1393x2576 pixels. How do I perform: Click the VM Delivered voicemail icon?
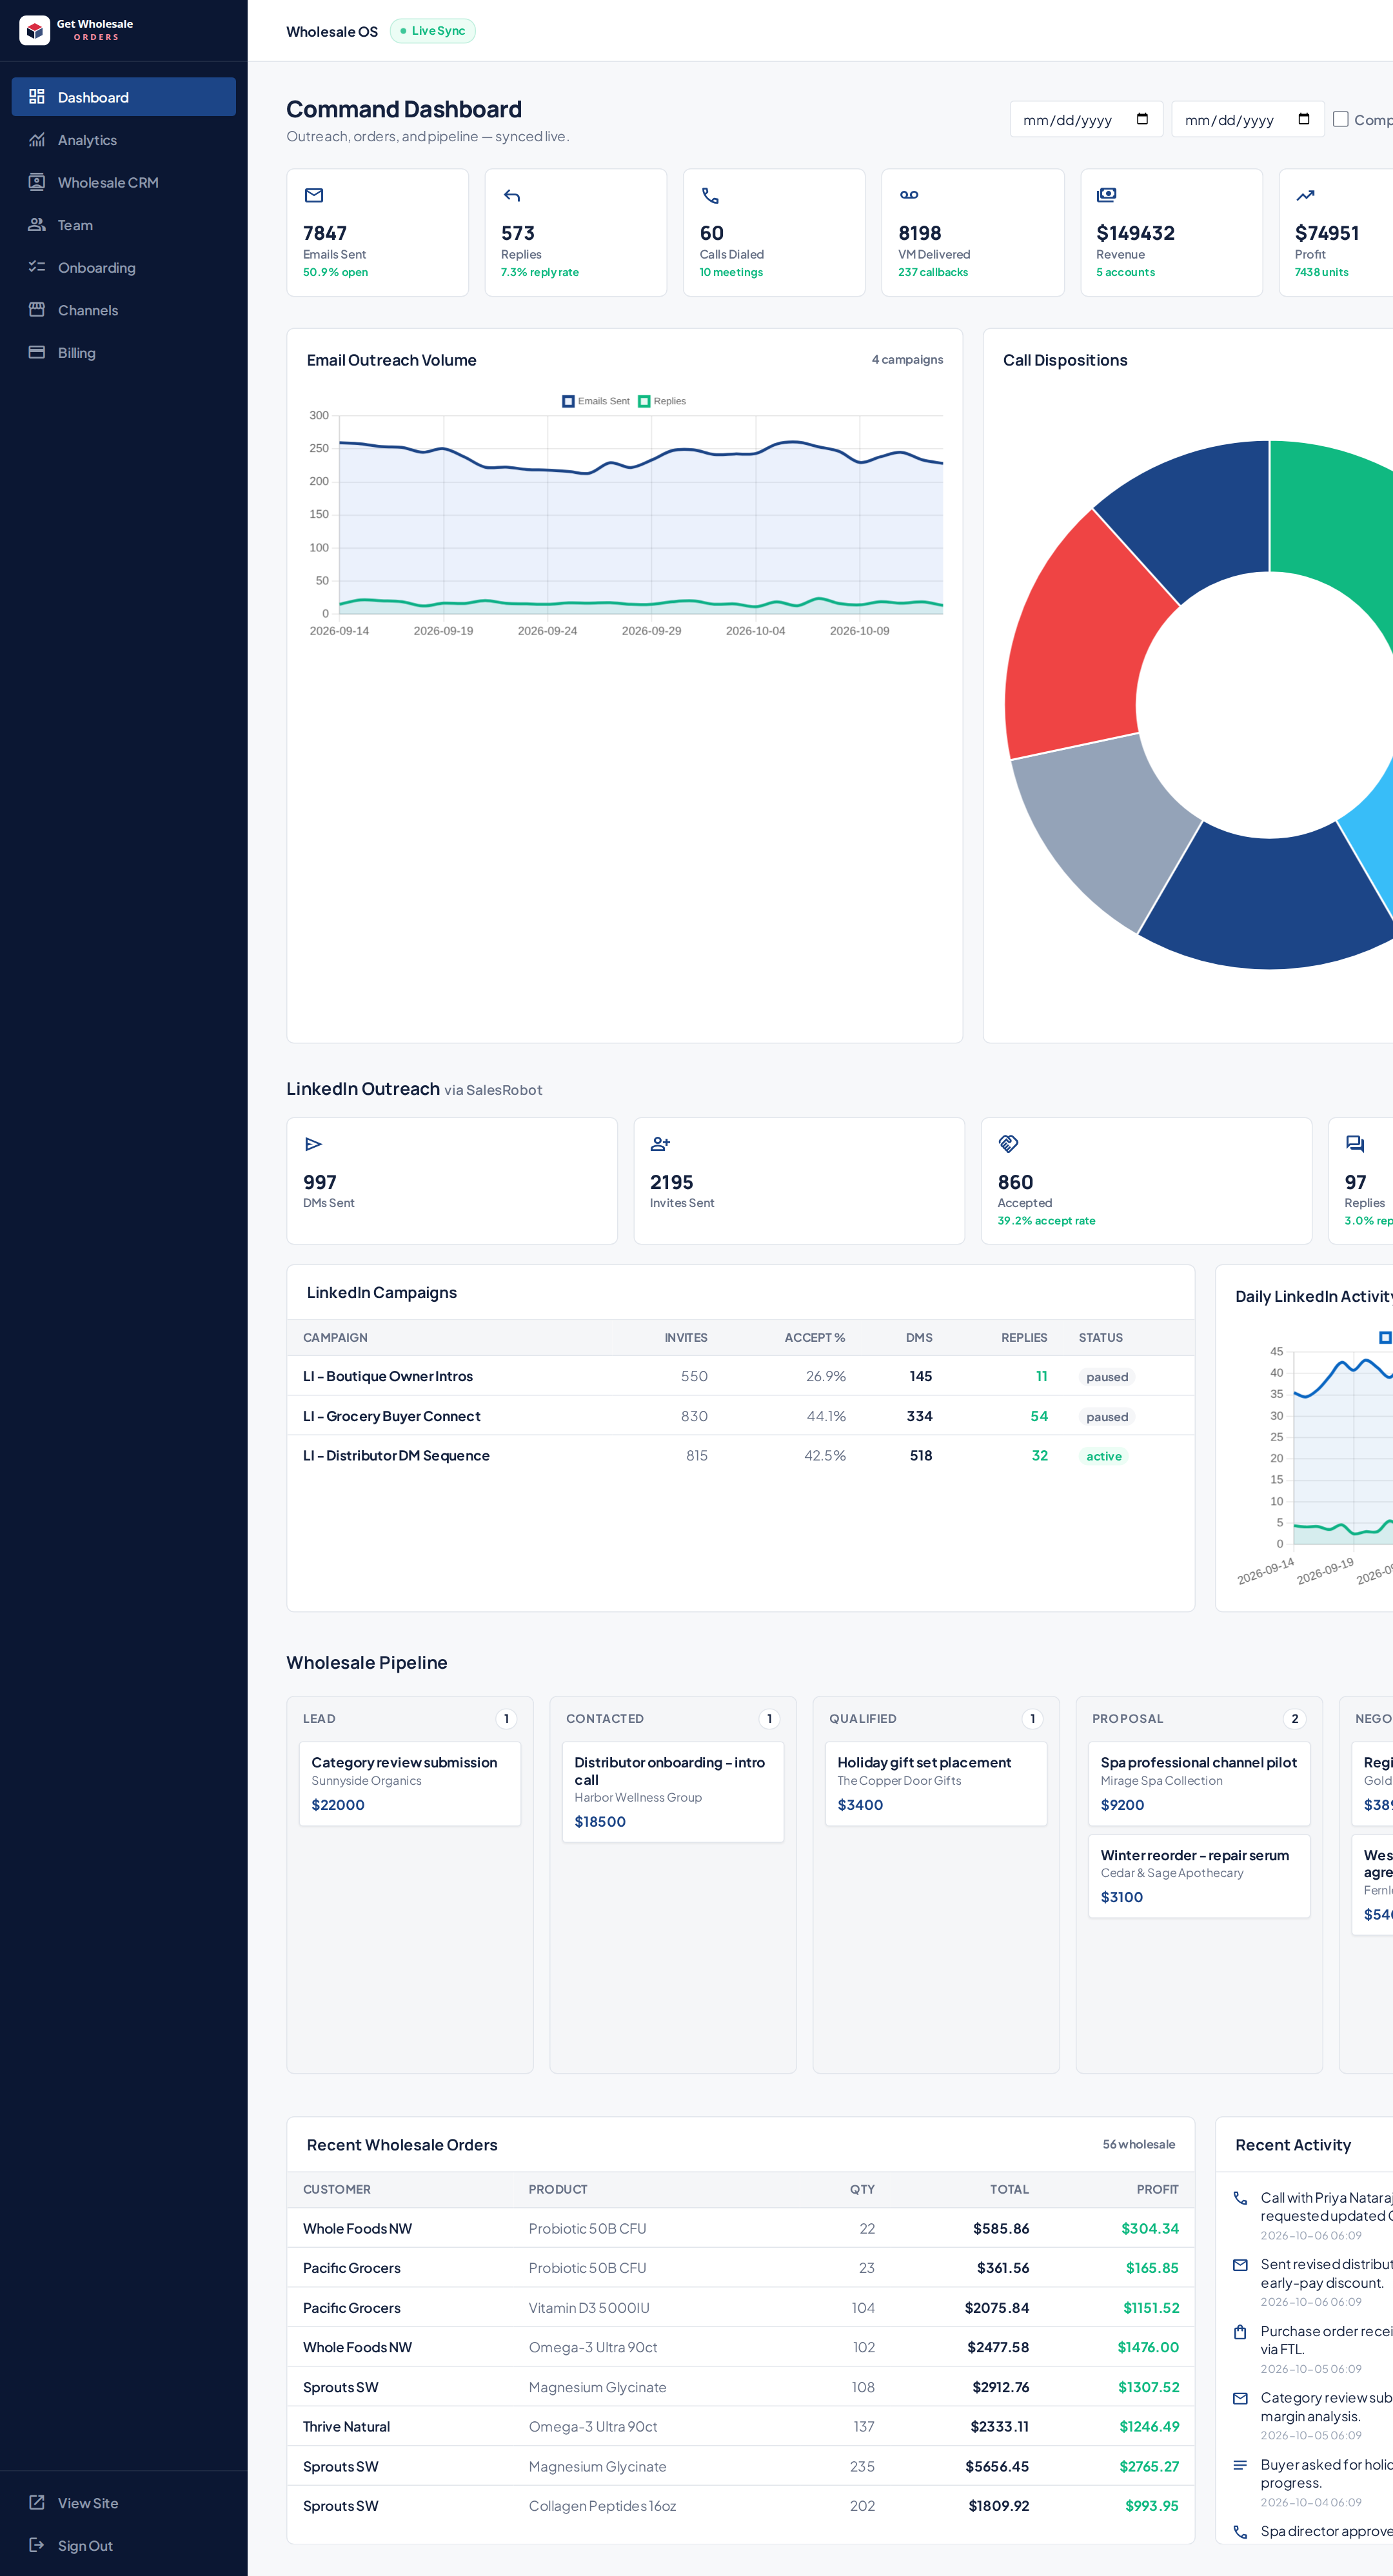(908, 195)
